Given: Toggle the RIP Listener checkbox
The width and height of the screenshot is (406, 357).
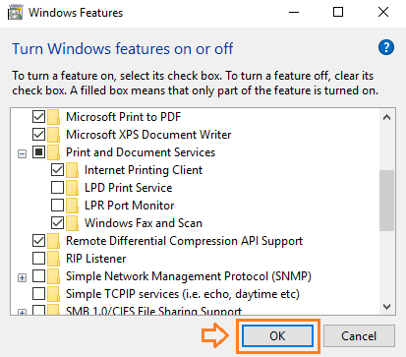Looking at the screenshot, I should 39,259.
